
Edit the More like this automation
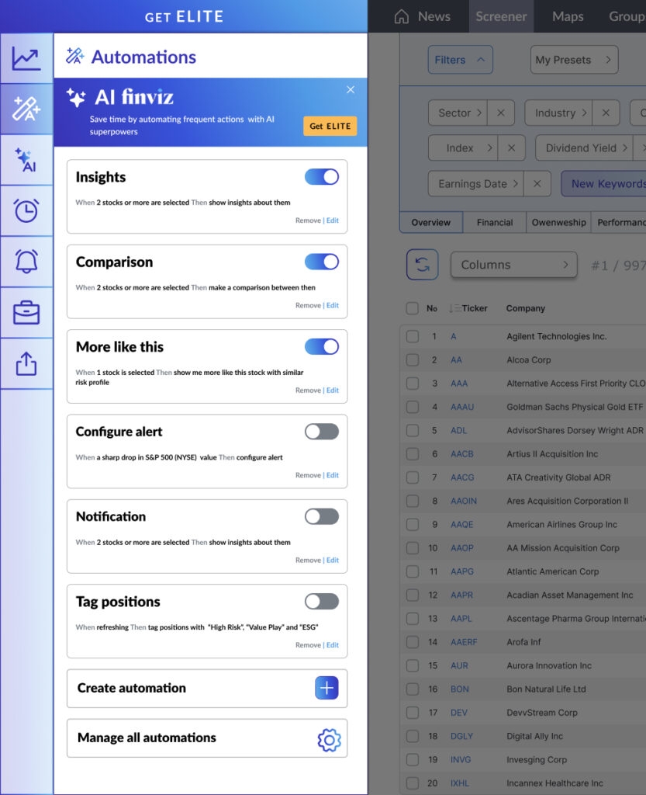pos(333,391)
